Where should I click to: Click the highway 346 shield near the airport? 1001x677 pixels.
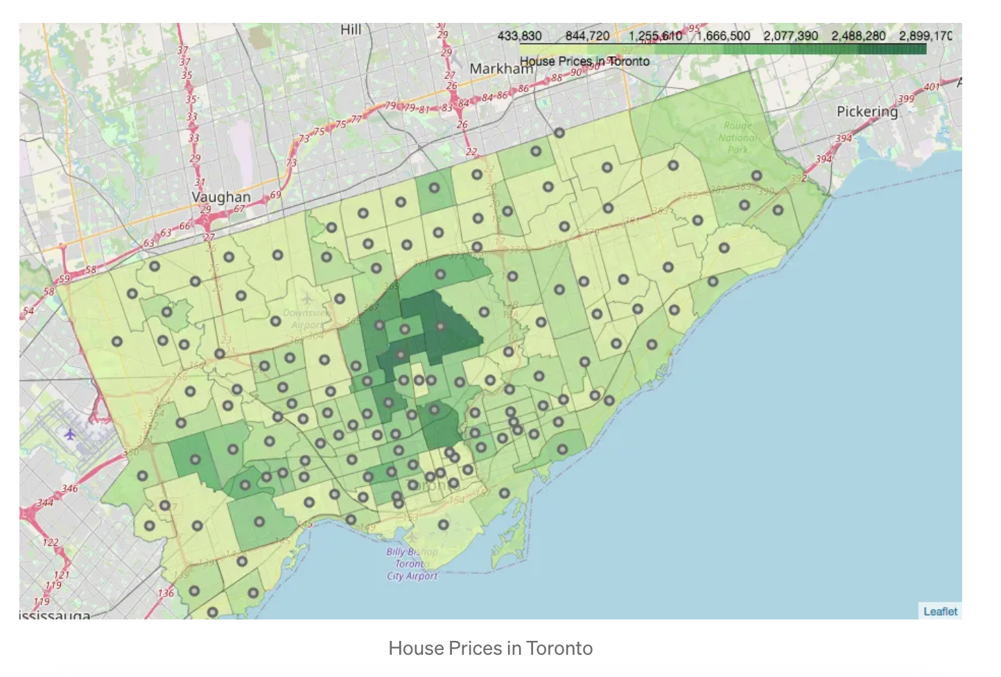click(69, 488)
